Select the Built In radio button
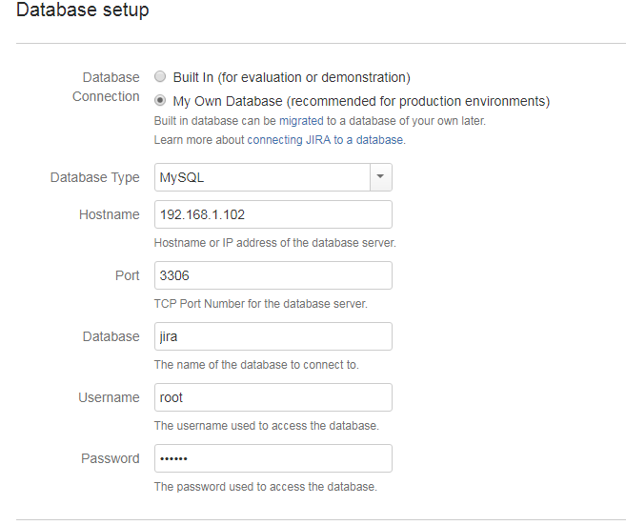 pyautogui.click(x=160, y=77)
